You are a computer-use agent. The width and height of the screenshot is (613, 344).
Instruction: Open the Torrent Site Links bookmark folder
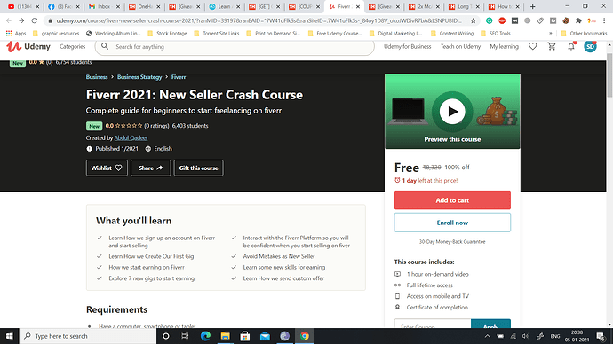(217, 34)
